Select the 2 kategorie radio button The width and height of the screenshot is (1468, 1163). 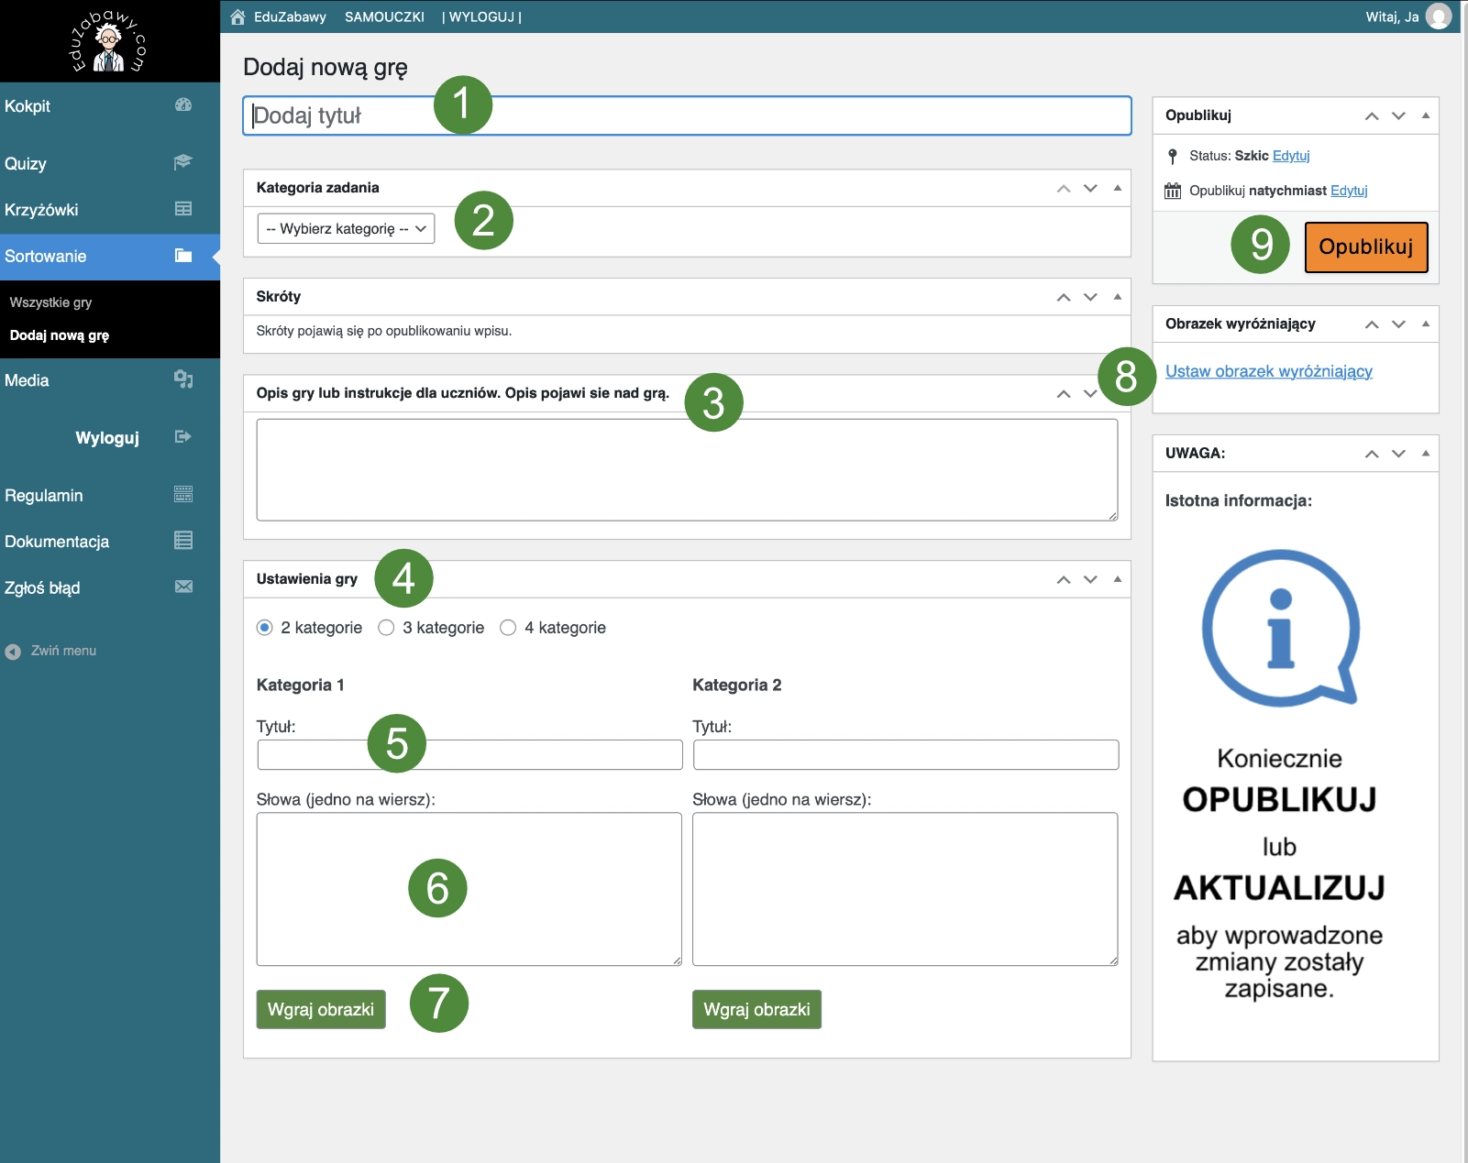coord(265,628)
